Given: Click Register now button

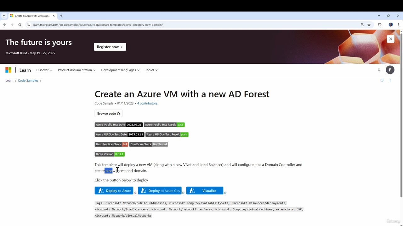Looking at the screenshot, I should pyautogui.click(x=110, y=47).
